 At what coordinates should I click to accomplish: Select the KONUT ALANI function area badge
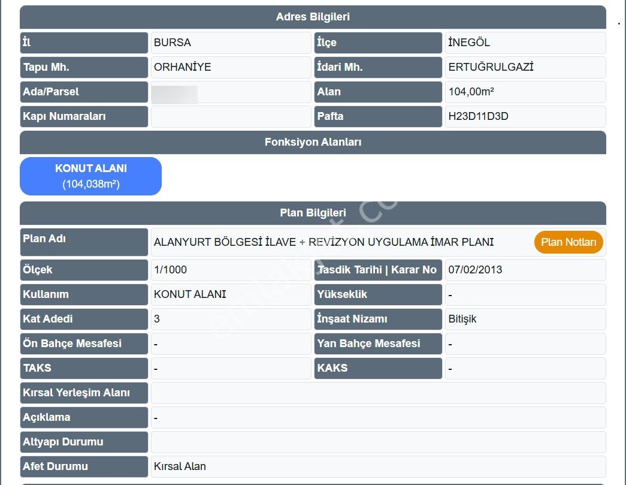pyautogui.click(x=90, y=176)
